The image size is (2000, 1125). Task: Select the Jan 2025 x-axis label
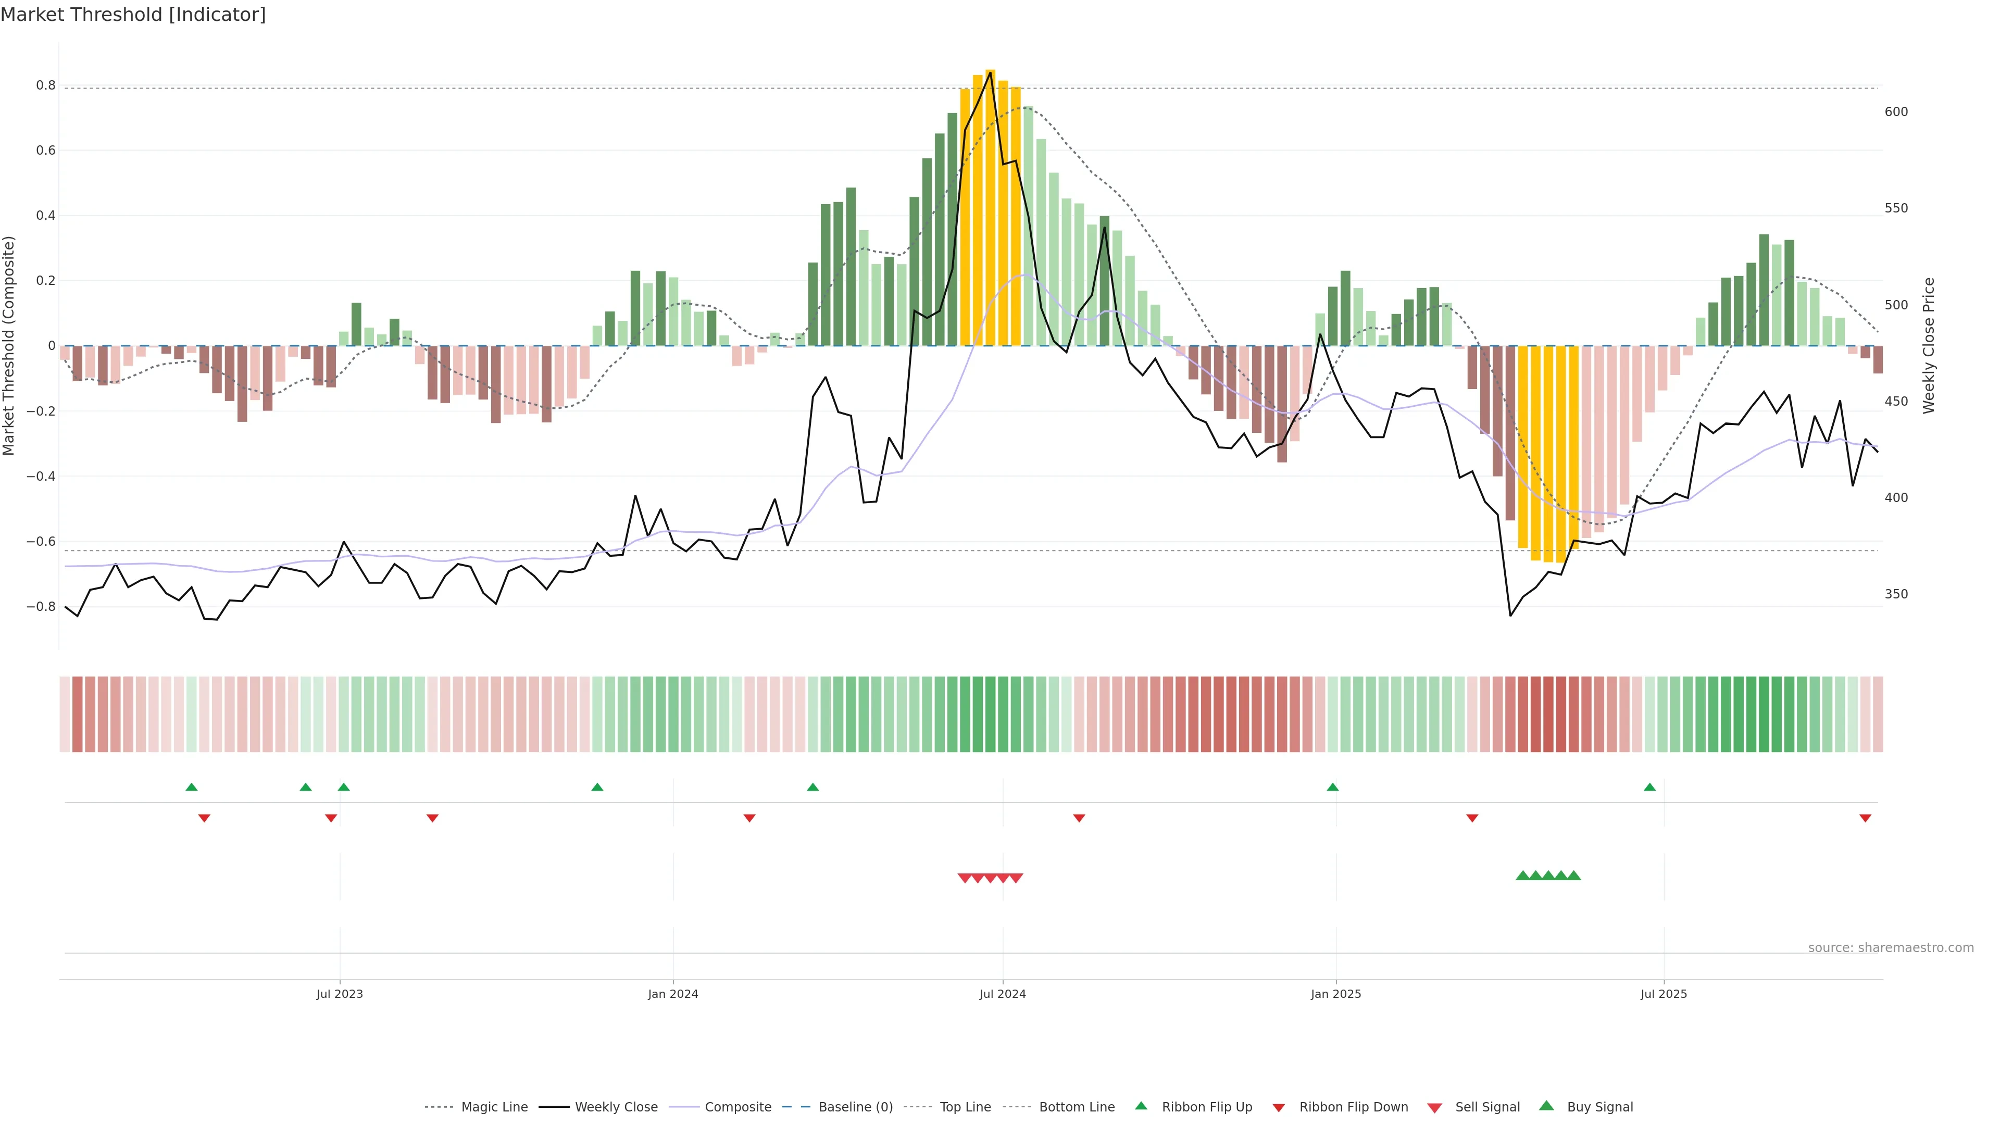click(1335, 994)
